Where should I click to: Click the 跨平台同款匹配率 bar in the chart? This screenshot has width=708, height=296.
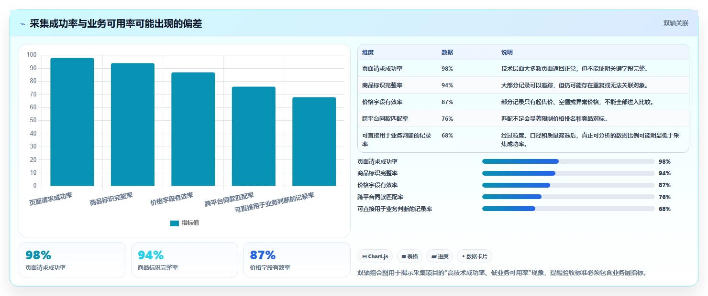coord(254,136)
